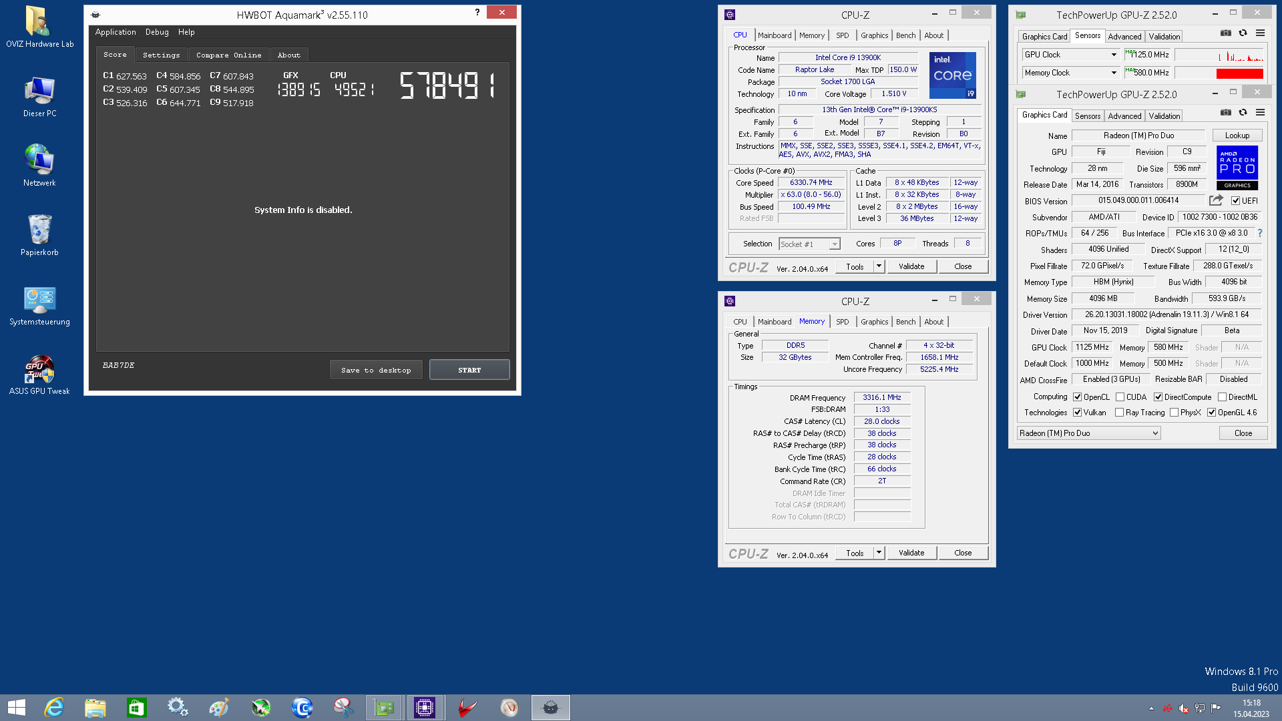Select the Systemsteuerung desktop icon
The height and width of the screenshot is (721, 1282).
[39, 306]
